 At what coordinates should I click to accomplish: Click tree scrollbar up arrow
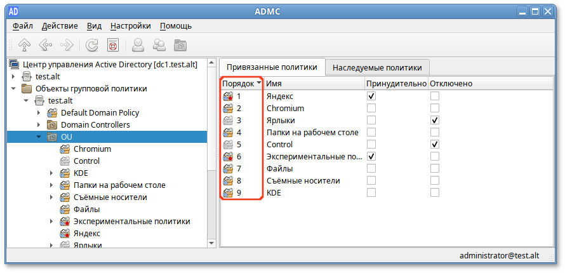click(x=212, y=62)
